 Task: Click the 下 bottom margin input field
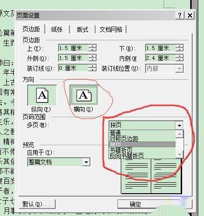[x=160, y=48]
